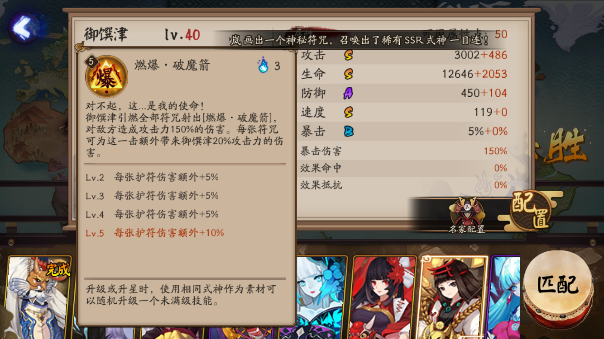The height and width of the screenshot is (339, 604).
Task: Select the pale blue-flower shikigami card
Action: tap(323, 297)
